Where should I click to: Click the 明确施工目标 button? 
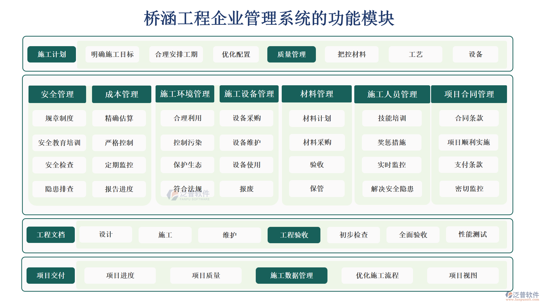tap(112, 54)
